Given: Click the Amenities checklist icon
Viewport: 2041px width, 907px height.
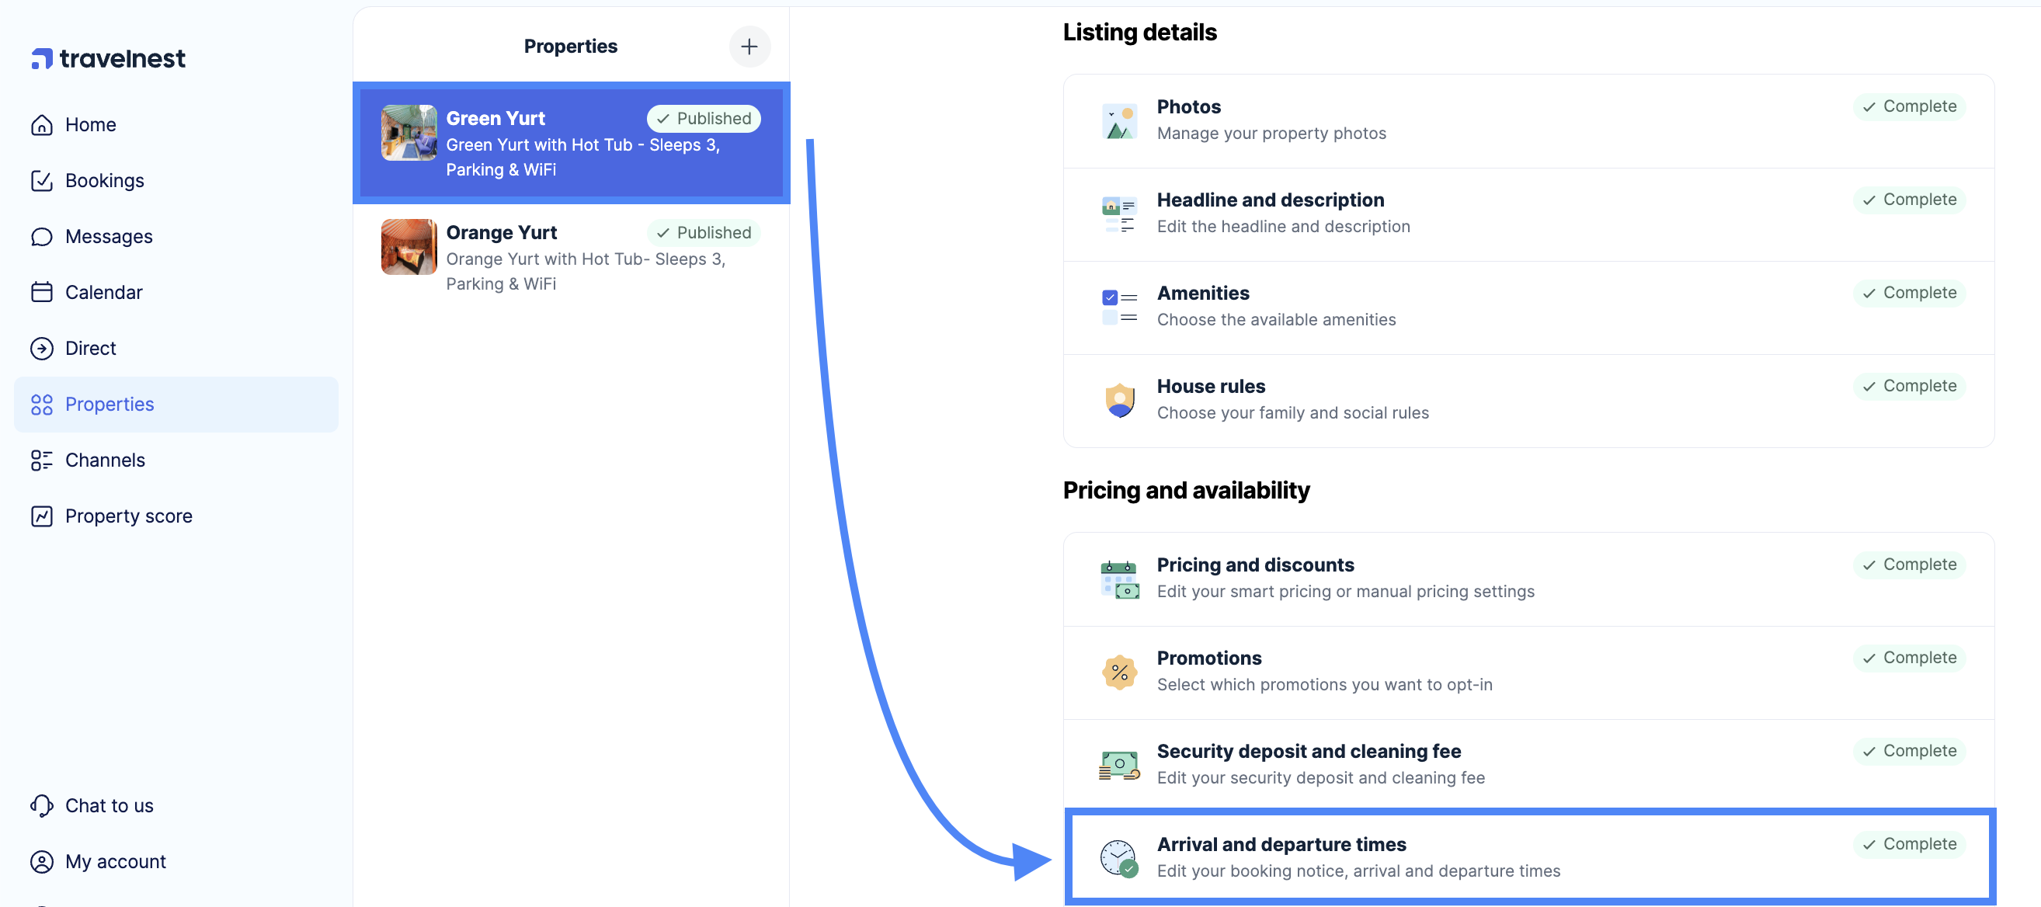Looking at the screenshot, I should [1119, 307].
